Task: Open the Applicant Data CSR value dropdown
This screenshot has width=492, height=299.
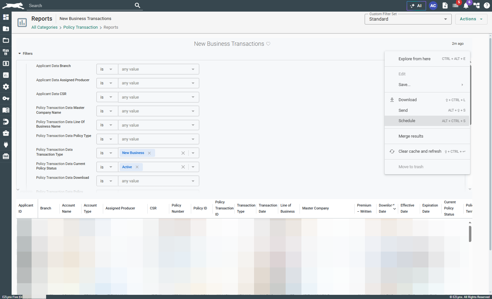Action: [x=158, y=97]
